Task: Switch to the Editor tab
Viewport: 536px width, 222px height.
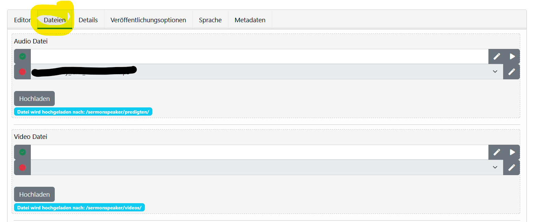Action: (22, 20)
